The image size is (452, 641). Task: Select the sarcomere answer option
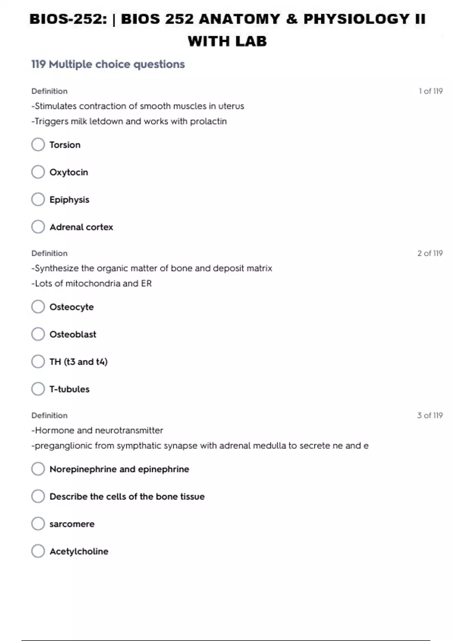(x=38, y=524)
